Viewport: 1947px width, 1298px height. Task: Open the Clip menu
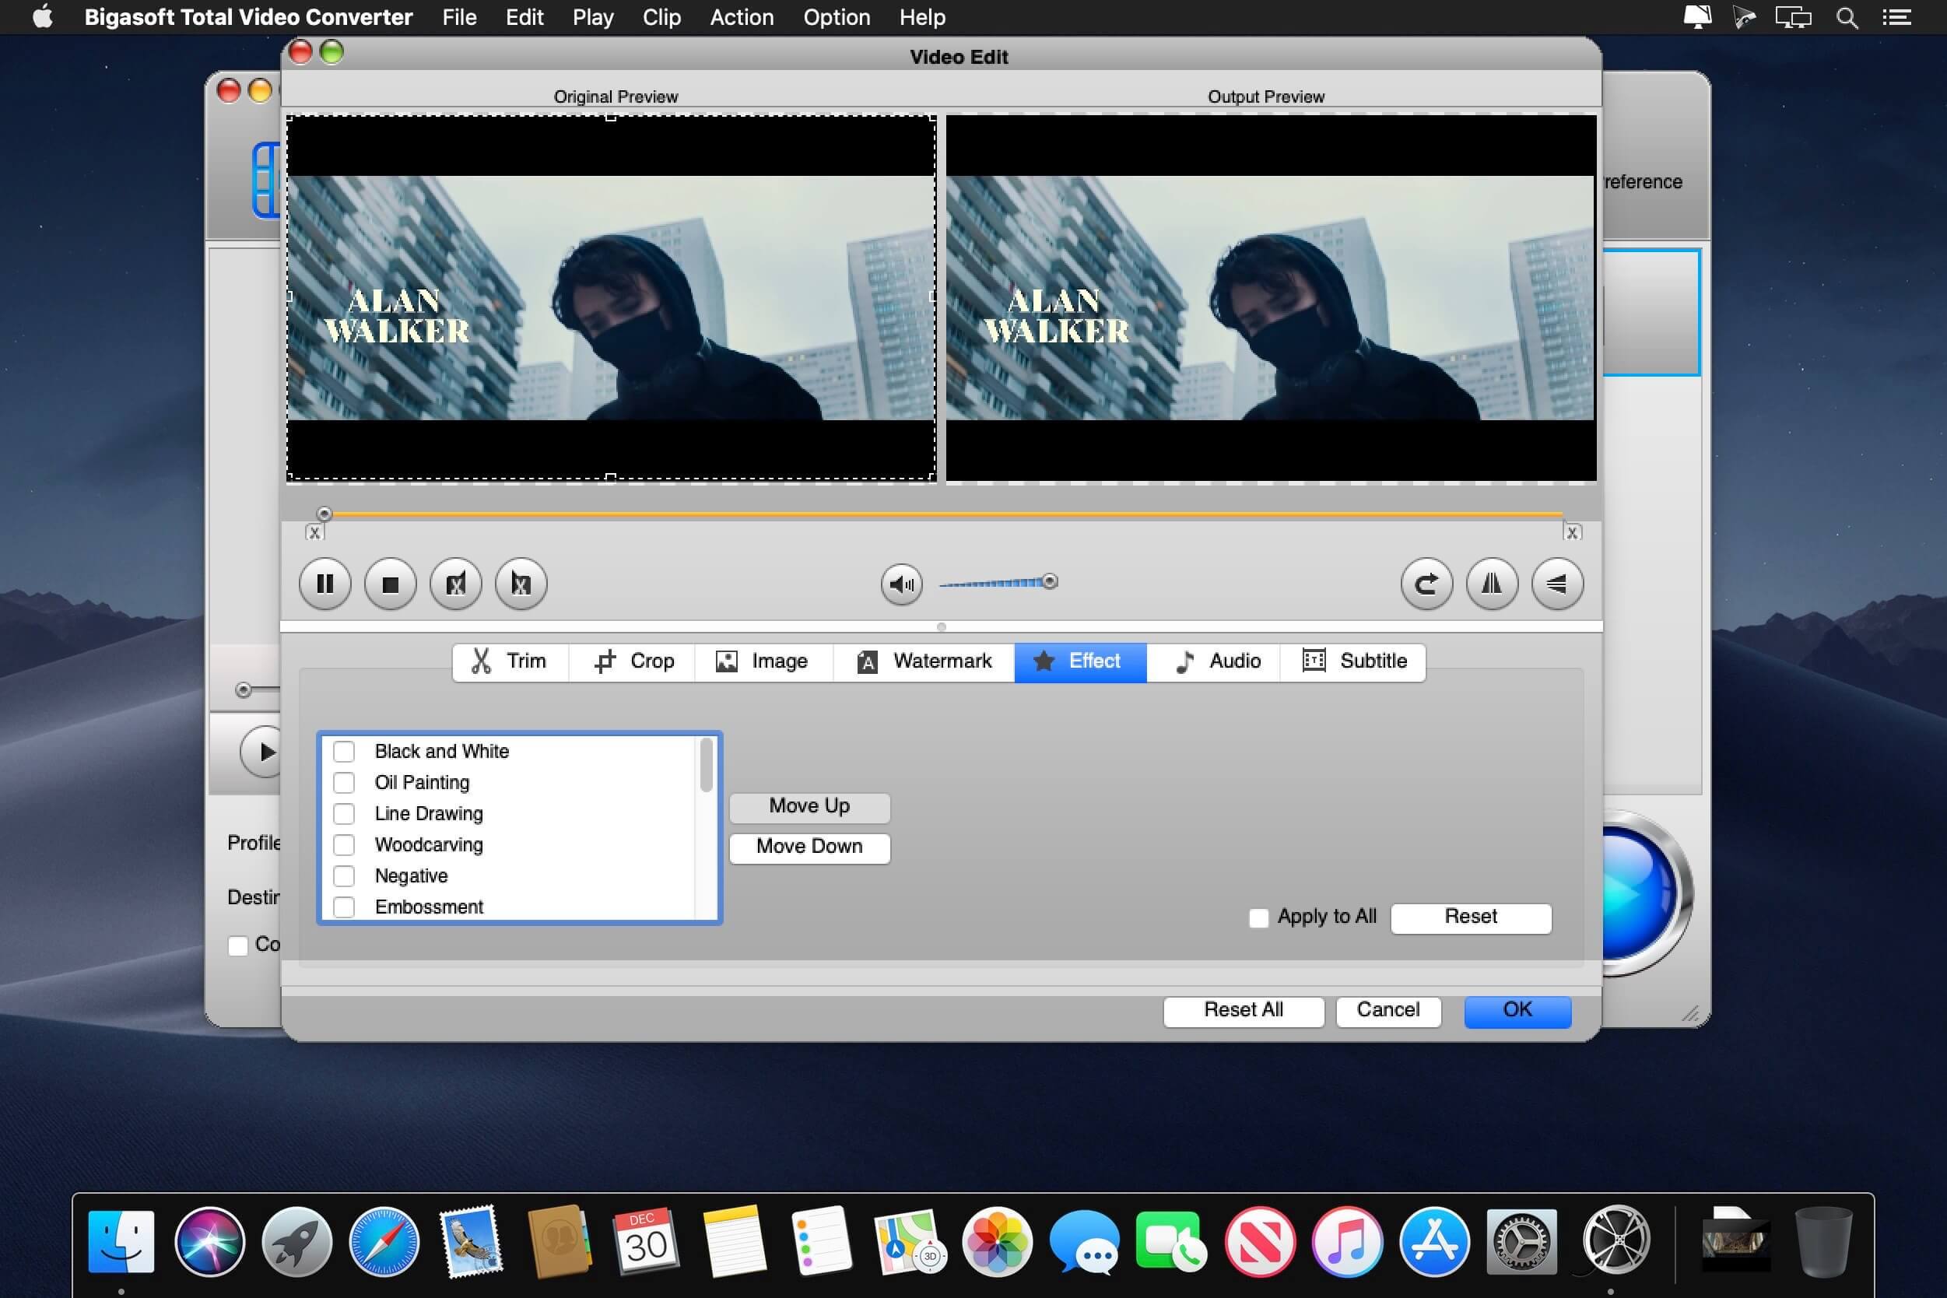tap(661, 17)
